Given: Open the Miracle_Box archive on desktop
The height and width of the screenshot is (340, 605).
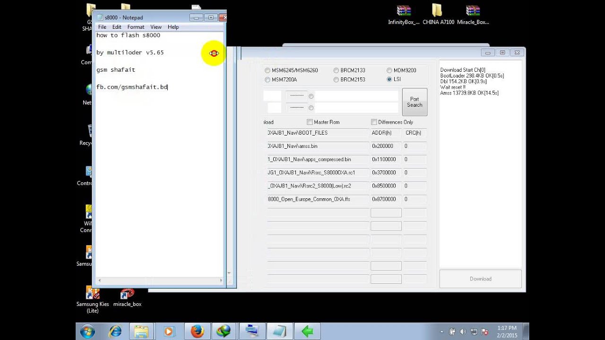Looking at the screenshot, I should click(x=473, y=15).
